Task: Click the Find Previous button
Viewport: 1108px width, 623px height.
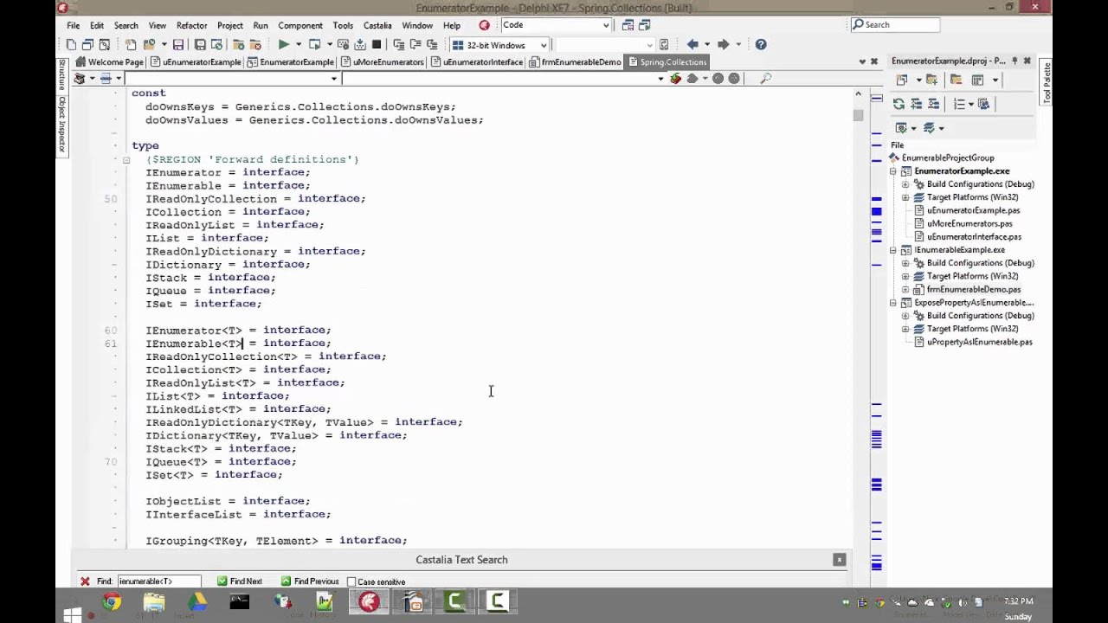Action: pos(310,581)
